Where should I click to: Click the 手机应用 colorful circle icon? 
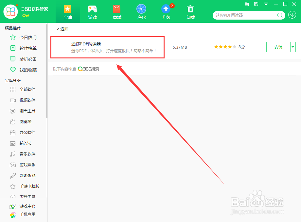pos(13,215)
